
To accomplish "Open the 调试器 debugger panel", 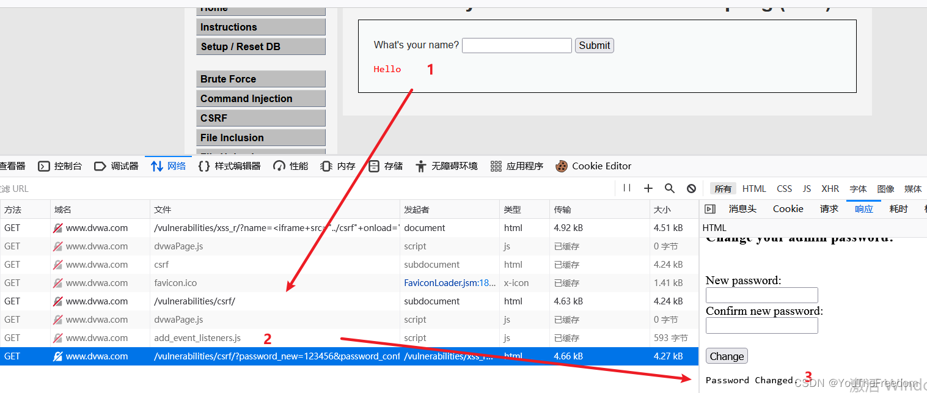I will (x=116, y=166).
